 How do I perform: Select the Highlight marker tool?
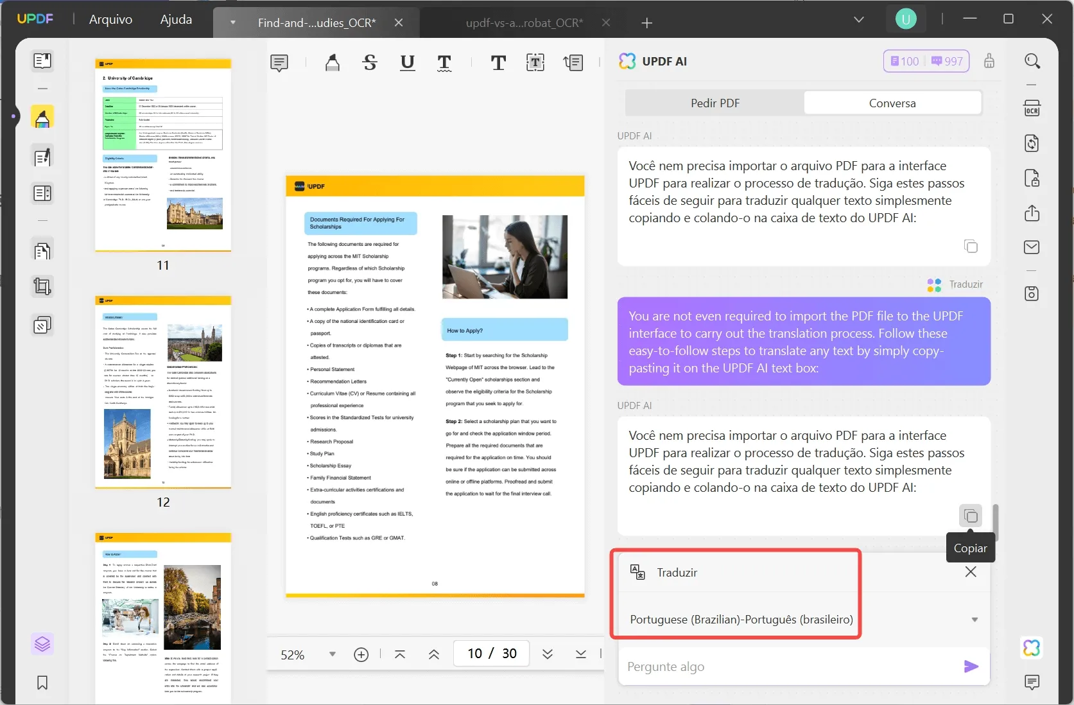coord(333,63)
